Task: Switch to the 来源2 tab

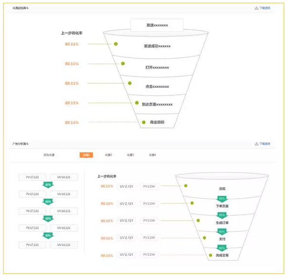Action: [x=108, y=155]
